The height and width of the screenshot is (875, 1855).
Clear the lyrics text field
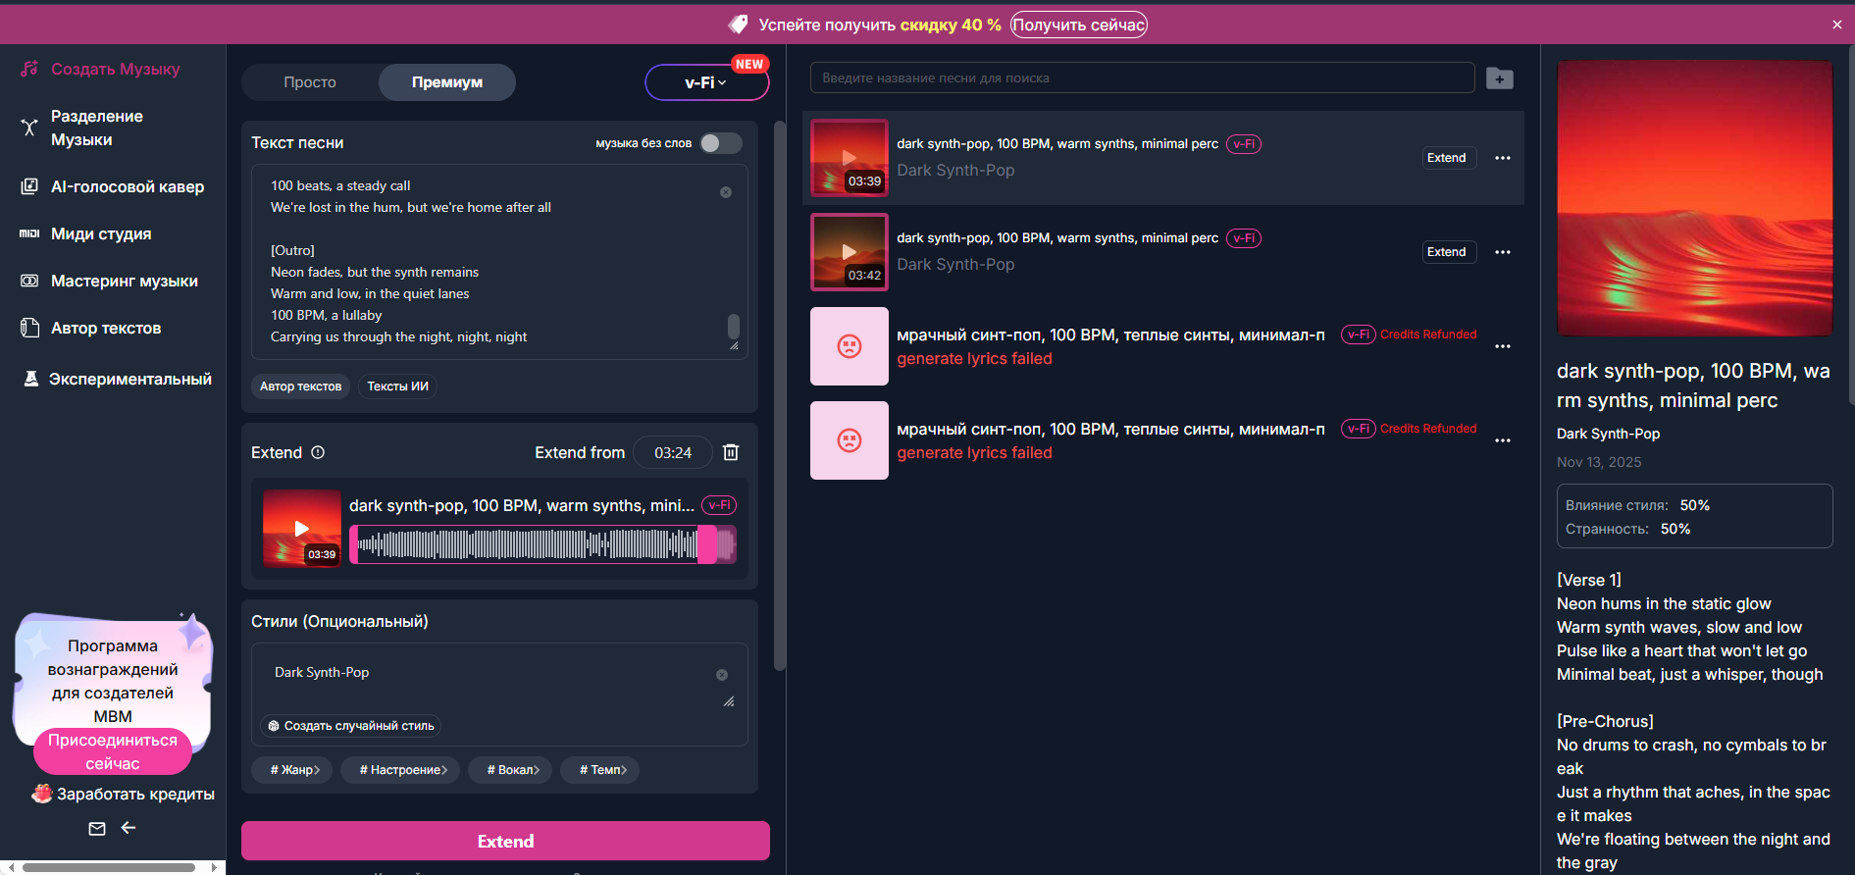click(x=726, y=192)
